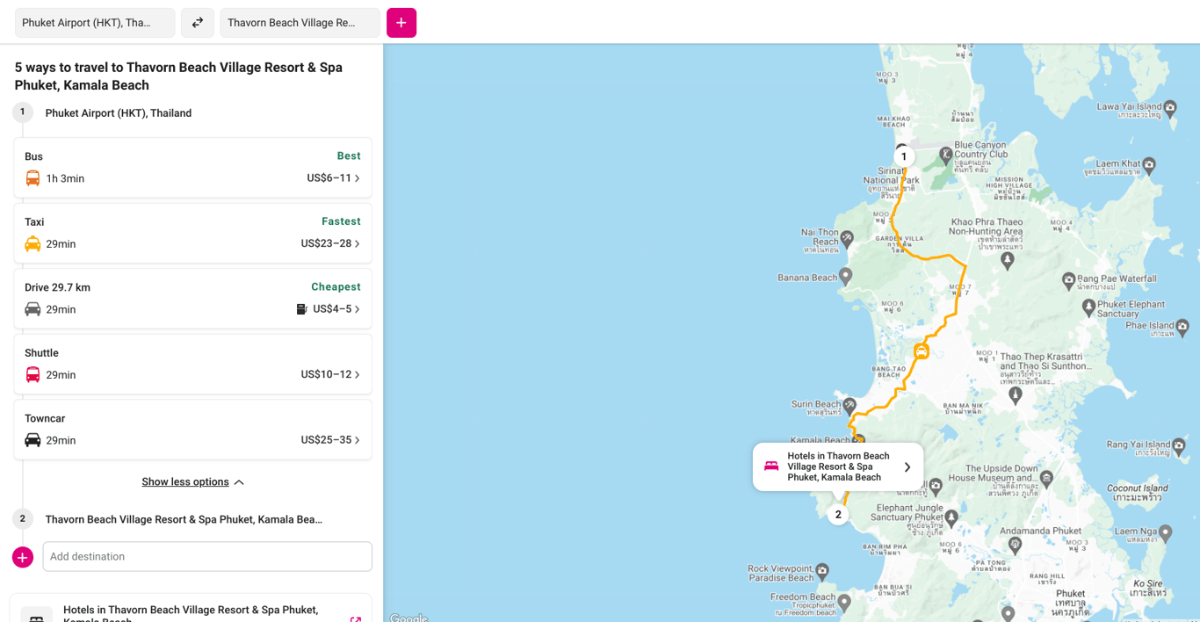Click the fuel pump icon beside US$4–5
Image resolution: width=1200 pixels, height=622 pixels.
(302, 309)
